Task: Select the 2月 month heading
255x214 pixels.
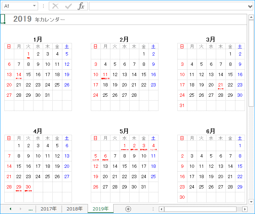Action: [x=124, y=39]
